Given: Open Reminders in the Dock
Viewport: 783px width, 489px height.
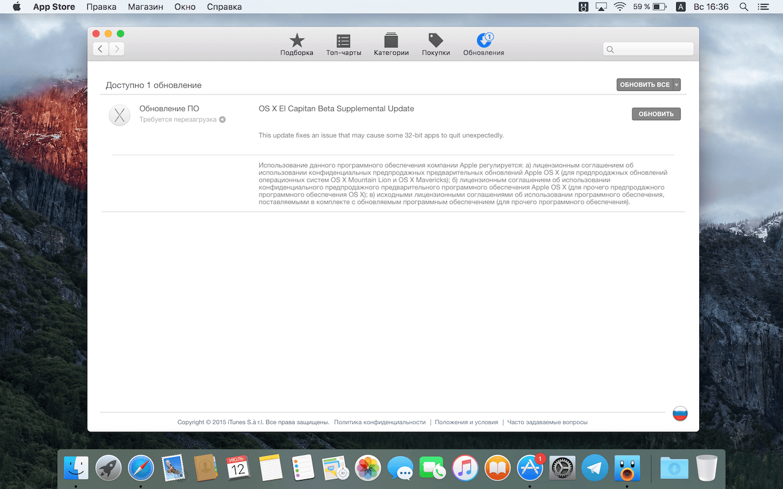Looking at the screenshot, I should [303, 467].
